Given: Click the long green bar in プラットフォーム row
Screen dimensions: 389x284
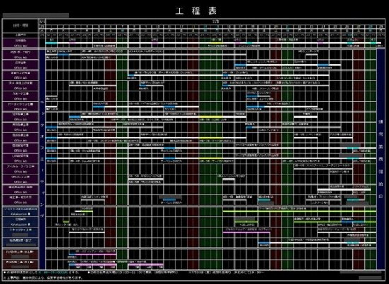Looking at the screenshot, I should (299, 212).
